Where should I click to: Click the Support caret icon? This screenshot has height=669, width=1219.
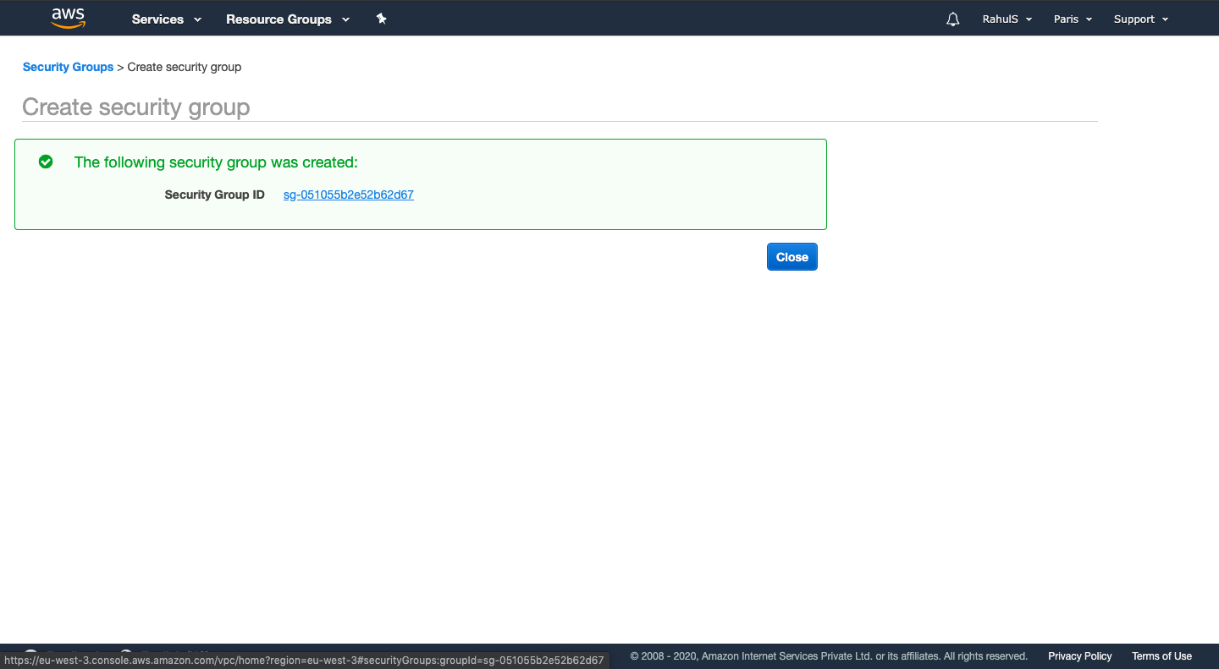coord(1167,19)
